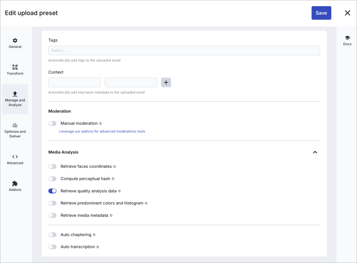357x263 pixels.
Task: Click info icon next to Retrieve faces coordinates
Action: point(115,166)
